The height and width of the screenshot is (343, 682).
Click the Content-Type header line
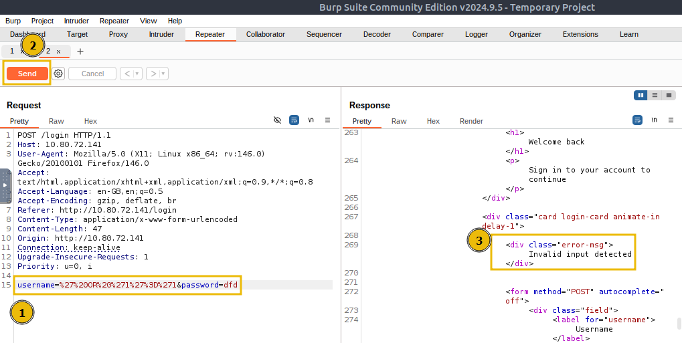(x=127, y=219)
